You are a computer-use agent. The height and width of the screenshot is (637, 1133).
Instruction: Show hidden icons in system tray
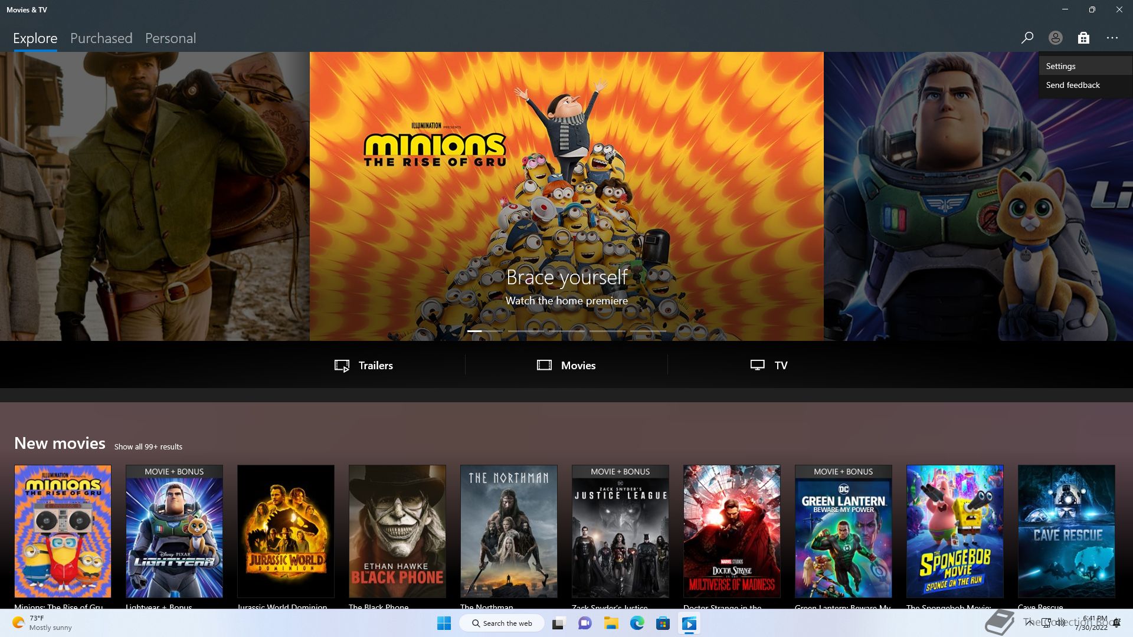[x=1029, y=623]
